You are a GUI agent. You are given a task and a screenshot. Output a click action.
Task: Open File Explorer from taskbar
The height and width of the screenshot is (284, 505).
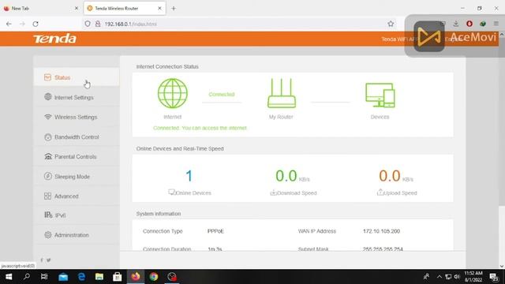click(x=99, y=277)
